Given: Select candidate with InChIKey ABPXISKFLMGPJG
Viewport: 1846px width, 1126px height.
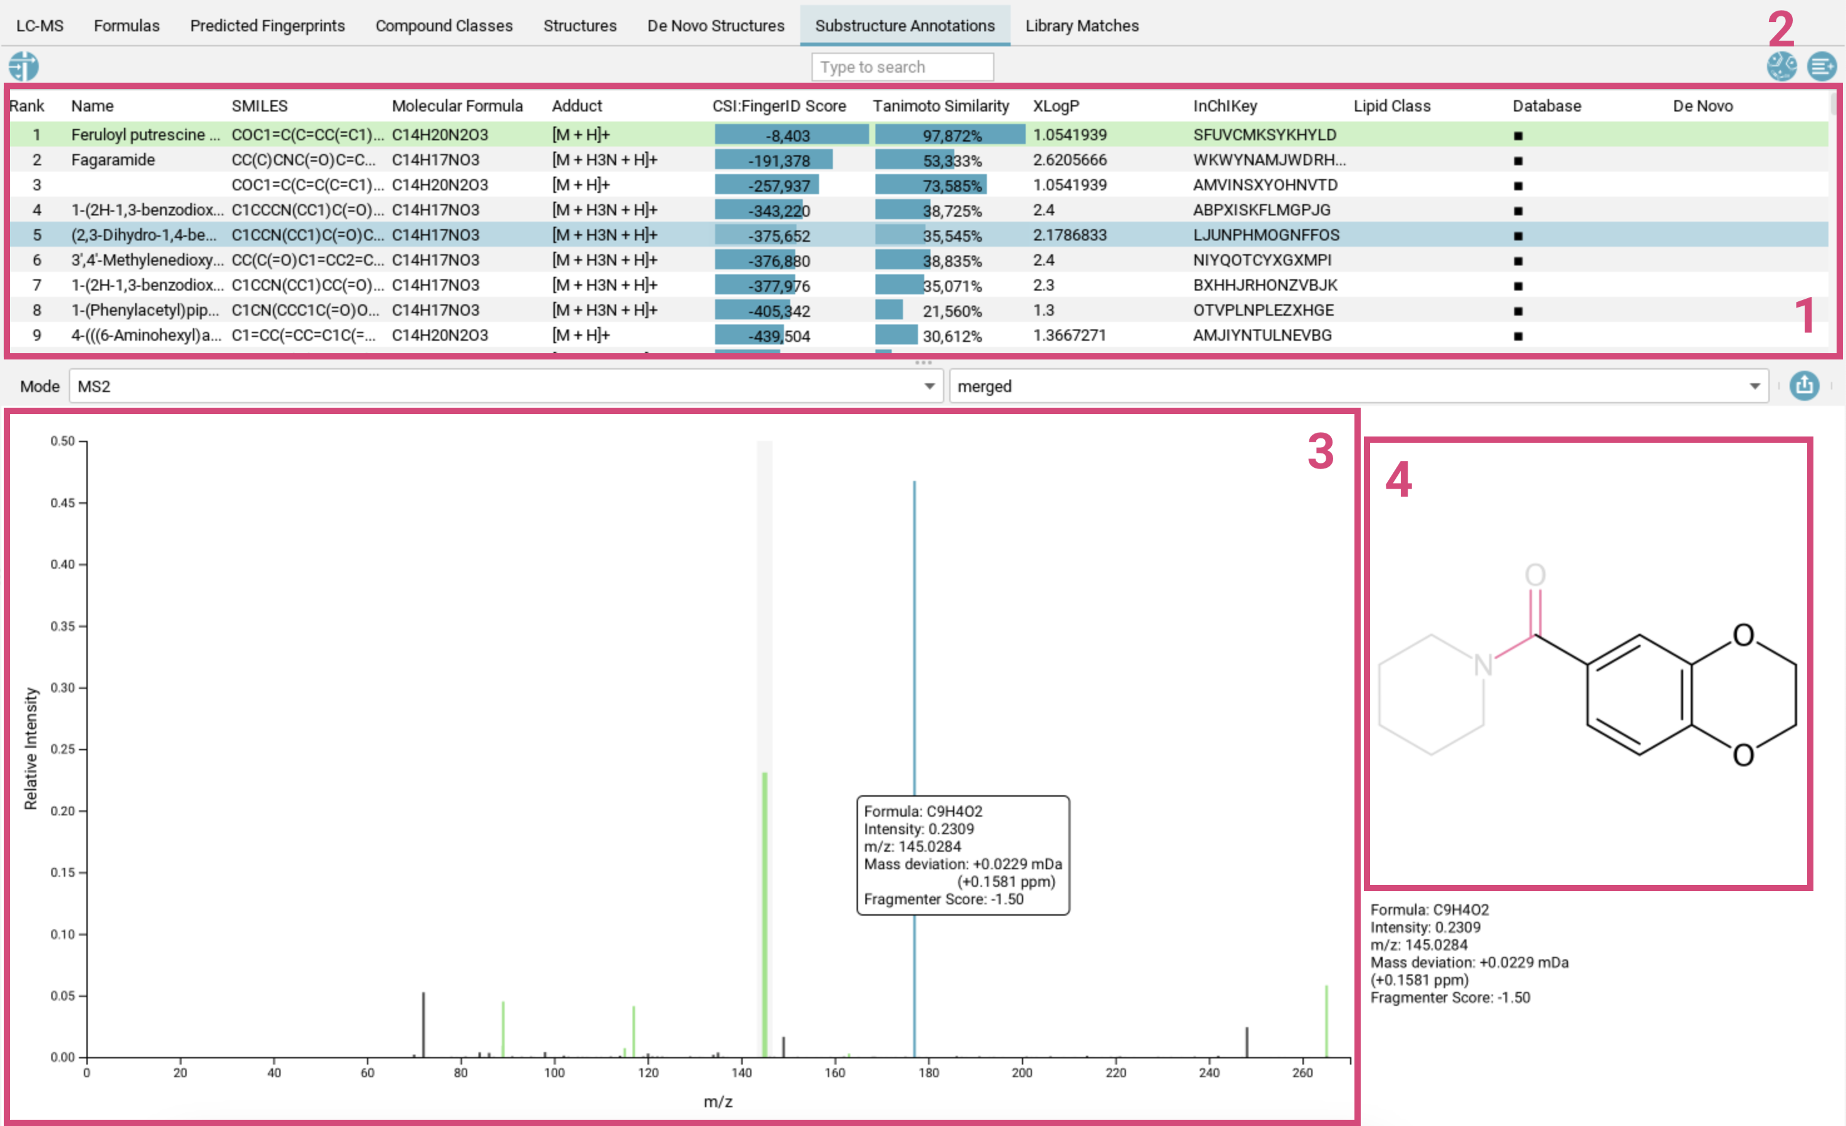Looking at the screenshot, I should click(x=919, y=210).
